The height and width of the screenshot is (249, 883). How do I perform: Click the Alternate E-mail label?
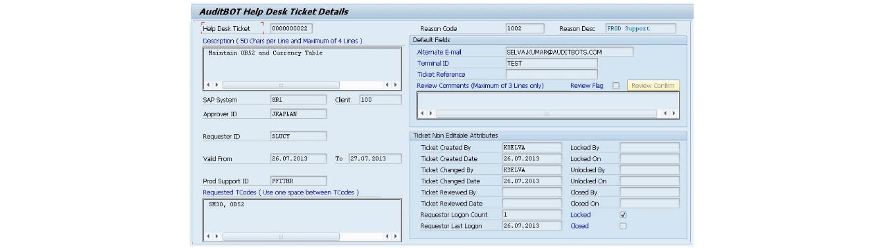tap(440, 52)
